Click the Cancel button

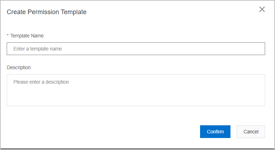click(x=251, y=132)
